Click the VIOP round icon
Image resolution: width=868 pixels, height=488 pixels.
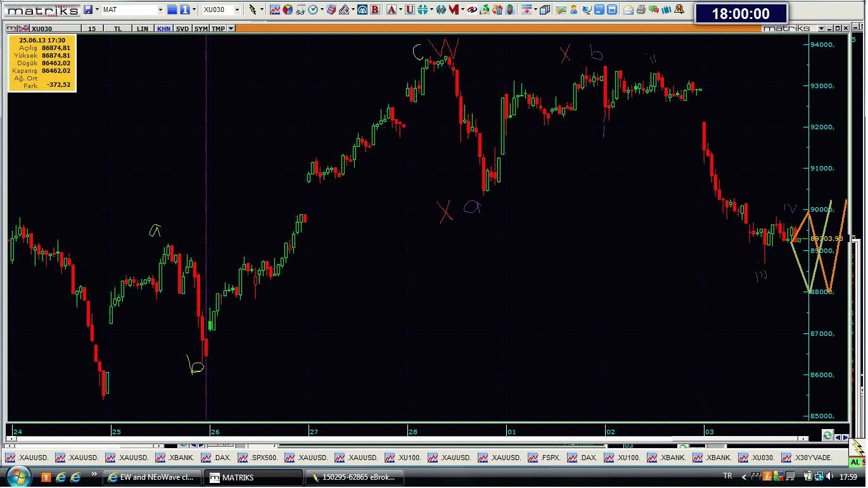click(440, 10)
